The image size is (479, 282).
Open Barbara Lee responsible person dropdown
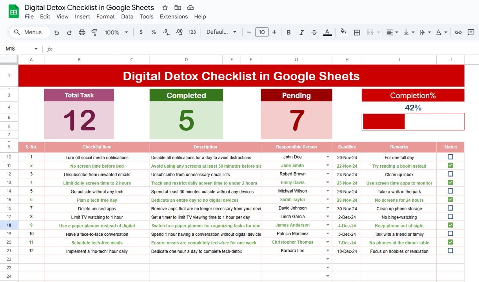(x=328, y=251)
